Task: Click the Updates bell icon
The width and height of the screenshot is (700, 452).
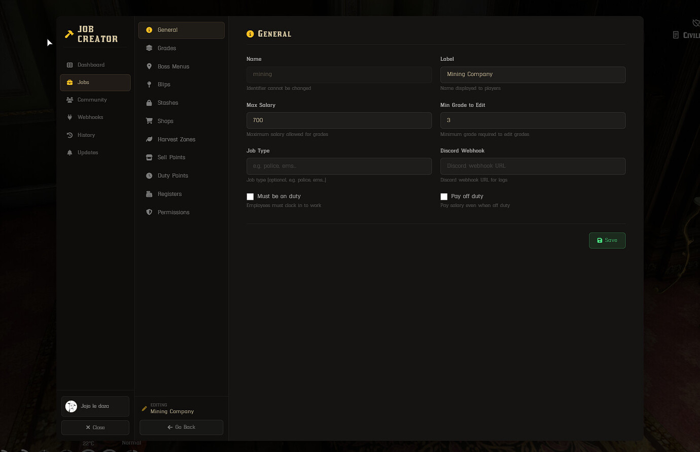Action: [69, 153]
